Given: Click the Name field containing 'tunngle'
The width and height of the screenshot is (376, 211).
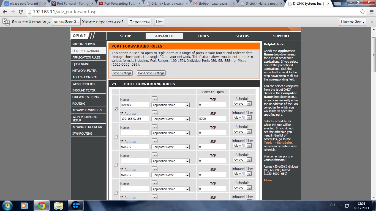Looking at the screenshot, I should pyautogui.click(x=135, y=105).
